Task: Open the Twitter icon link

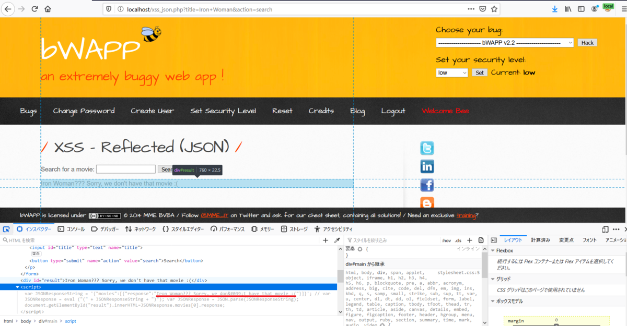Action: 427,148
